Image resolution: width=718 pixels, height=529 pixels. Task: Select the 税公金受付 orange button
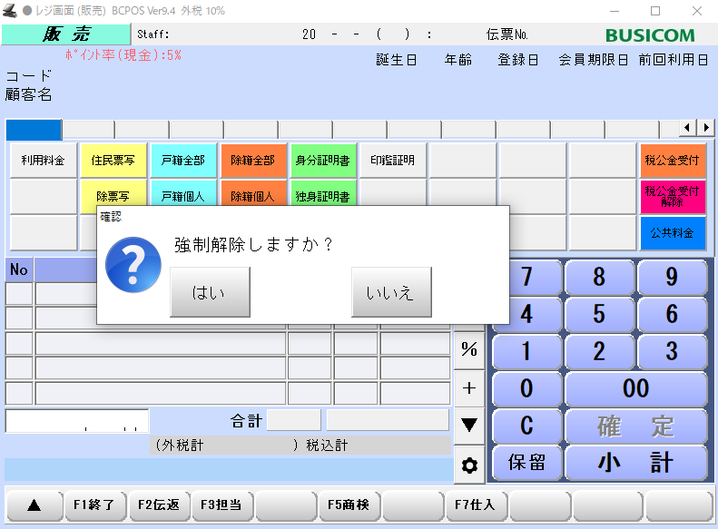coord(672,161)
